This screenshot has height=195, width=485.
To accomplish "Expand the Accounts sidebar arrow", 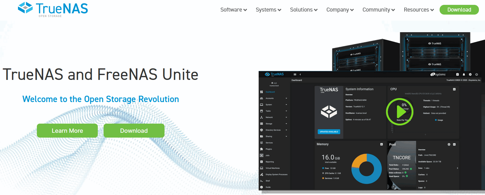I will pos(286,98).
